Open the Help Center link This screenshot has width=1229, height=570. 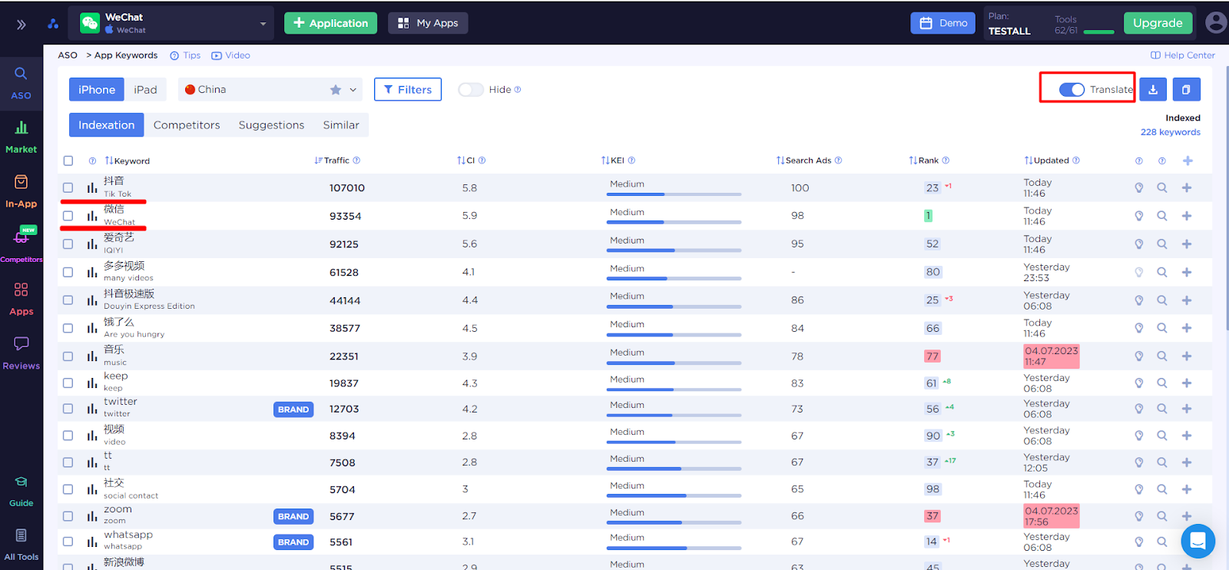[x=1183, y=55]
